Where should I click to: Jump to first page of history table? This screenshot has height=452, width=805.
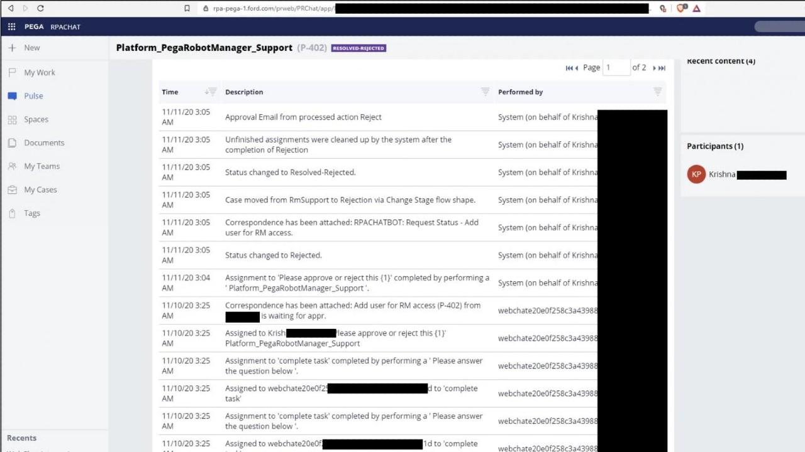[569, 68]
